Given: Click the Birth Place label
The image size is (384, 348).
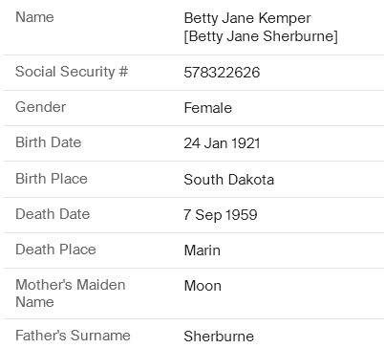Looking at the screenshot, I should tap(52, 179).
